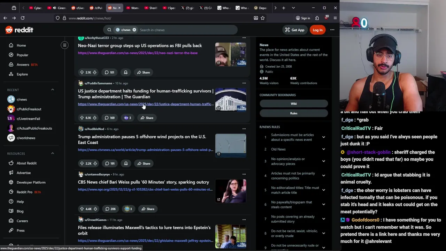The height and width of the screenshot is (251, 446).
Task: Open the Developer Platform link
Action: point(31,182)
